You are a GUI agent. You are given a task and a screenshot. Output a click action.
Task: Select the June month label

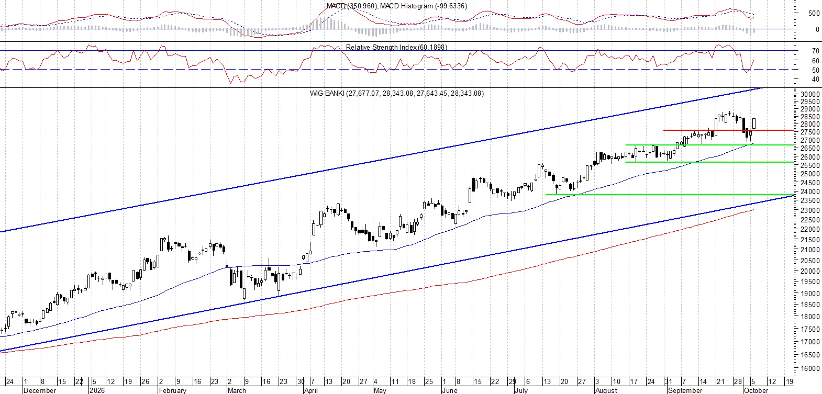[x=450, y=390]
